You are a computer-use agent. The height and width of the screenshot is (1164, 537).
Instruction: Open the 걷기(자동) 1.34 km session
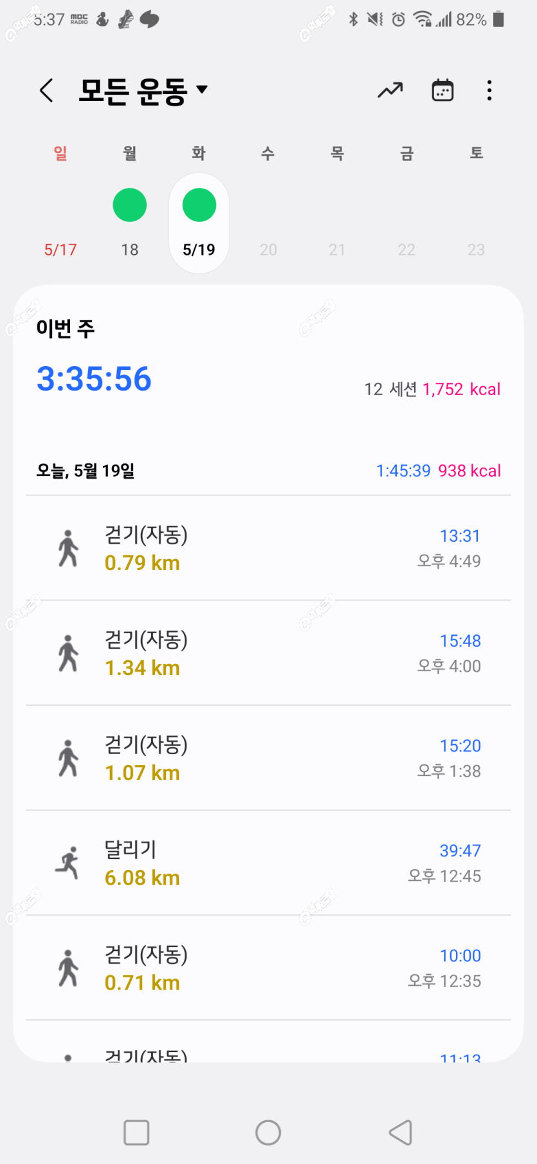point(268,653)
